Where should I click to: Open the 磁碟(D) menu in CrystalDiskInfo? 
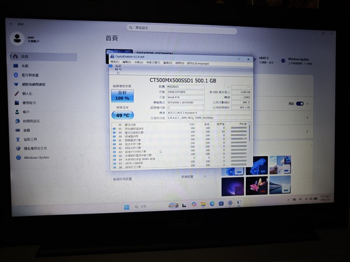tap(168, 63)
